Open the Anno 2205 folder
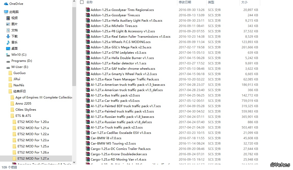Viewport: 293px width, 170px height. click(x=23, y=103)
